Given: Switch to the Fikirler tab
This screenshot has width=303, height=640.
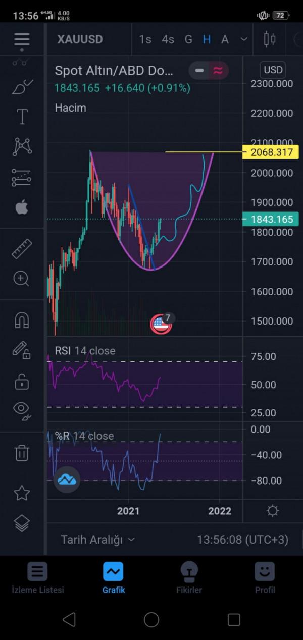Looking at the screenshot, I should coord(189,578).
